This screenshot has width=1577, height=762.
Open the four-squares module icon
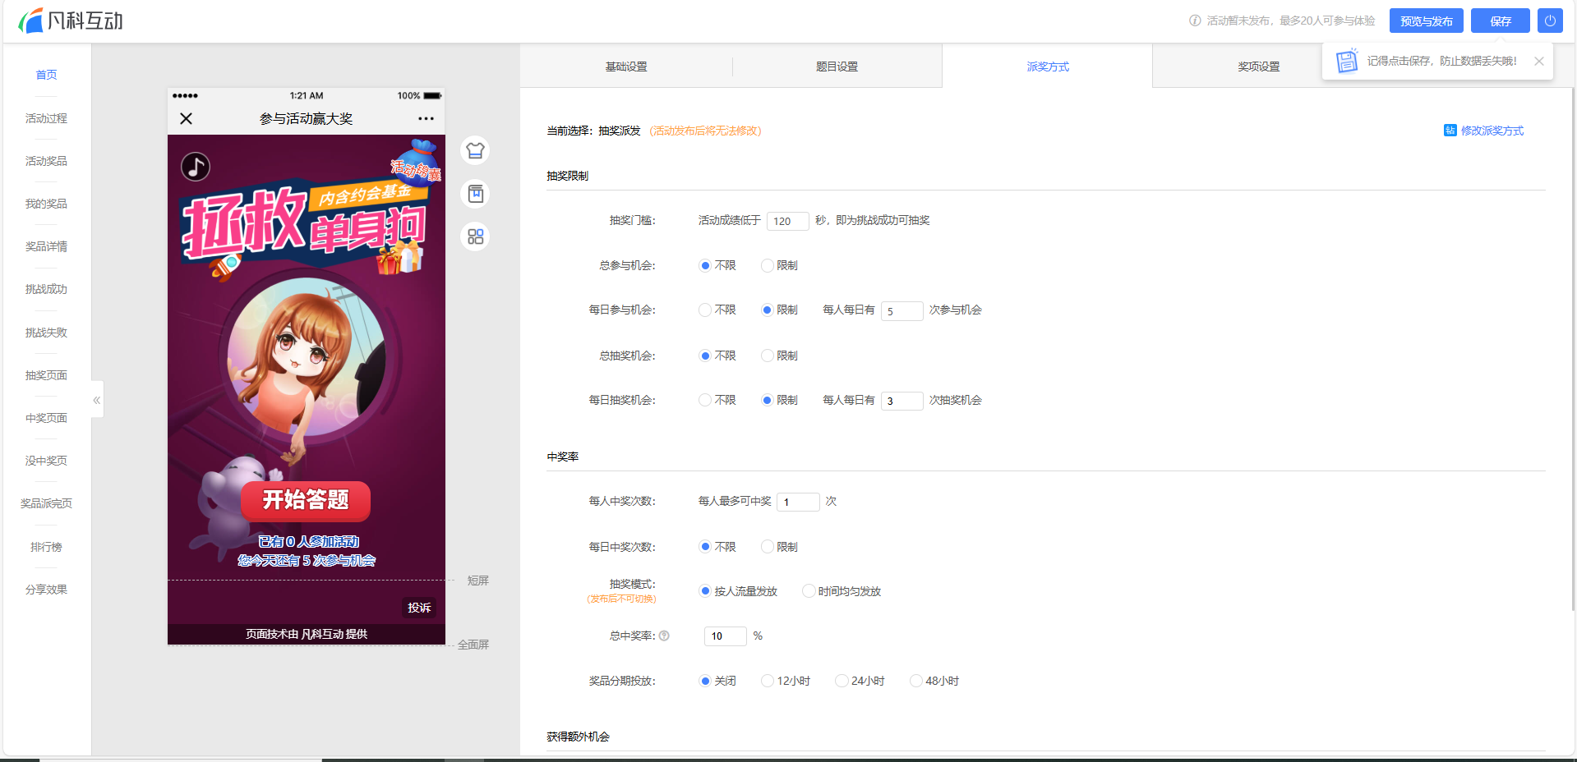coord(475,236)
